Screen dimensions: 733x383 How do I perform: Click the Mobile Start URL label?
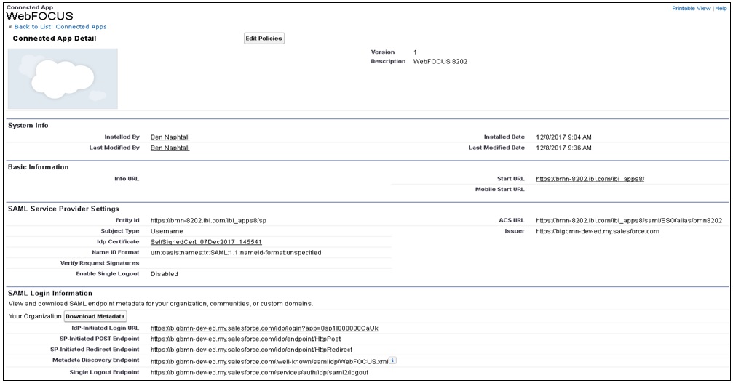click(x=500, y=190)
